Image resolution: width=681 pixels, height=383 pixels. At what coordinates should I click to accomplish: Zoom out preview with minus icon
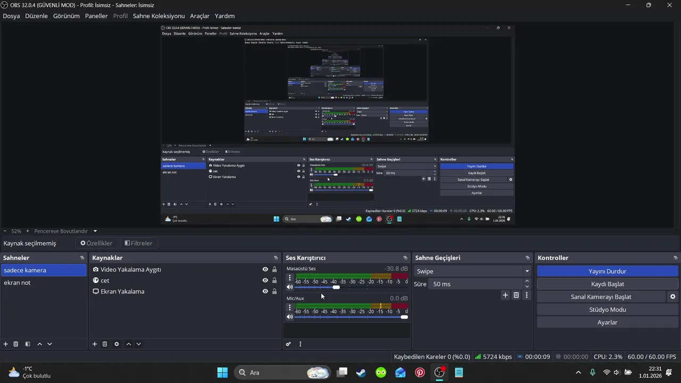5,231
